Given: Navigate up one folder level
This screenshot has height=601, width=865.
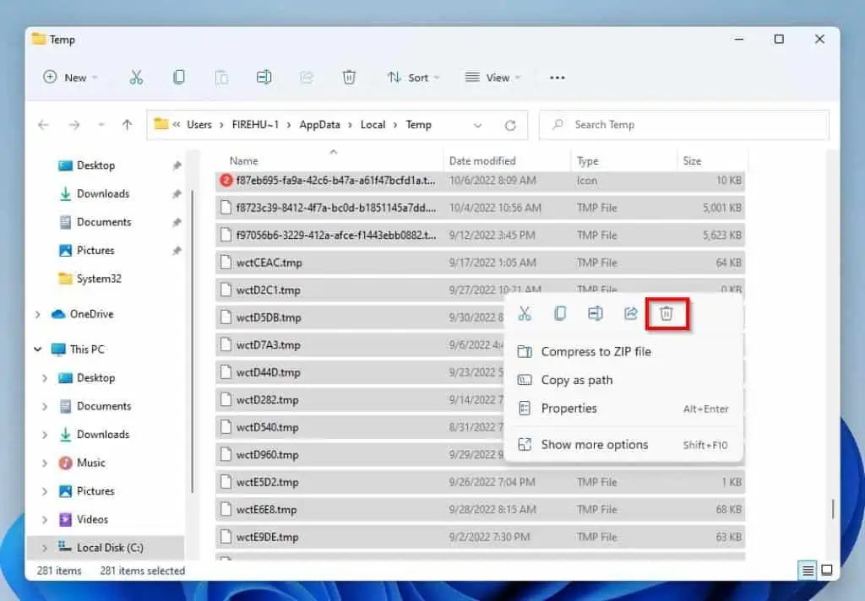Looking at the screenshot, I should pos(127,124).
